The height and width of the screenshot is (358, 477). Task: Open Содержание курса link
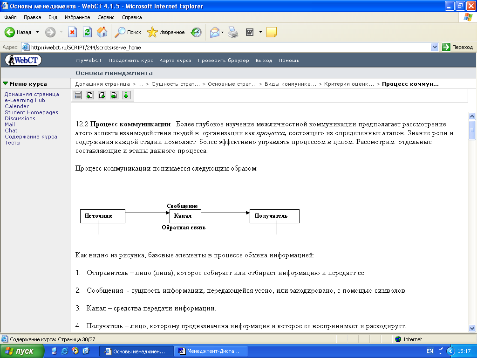click(x=31, y=137)
